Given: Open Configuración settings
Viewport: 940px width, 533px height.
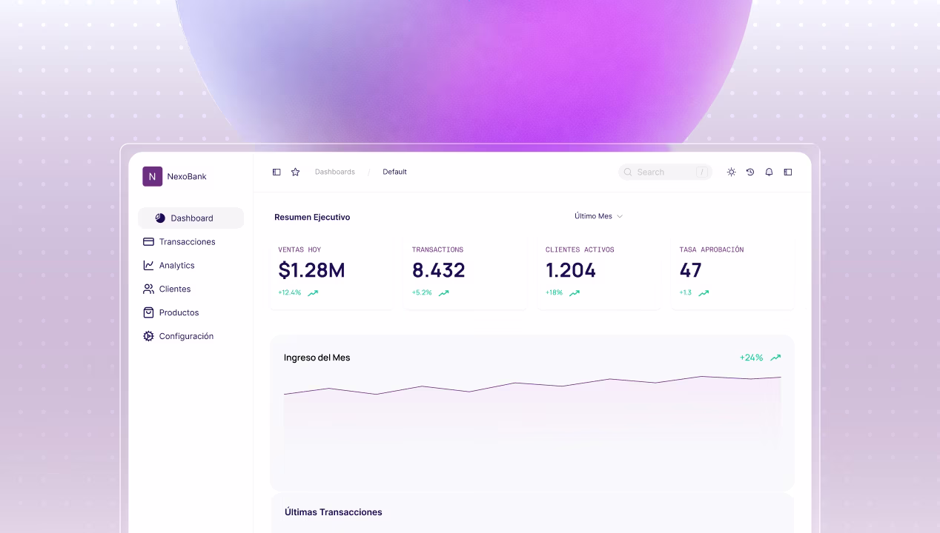Looking at the screenshot, I should pos(178,336).
